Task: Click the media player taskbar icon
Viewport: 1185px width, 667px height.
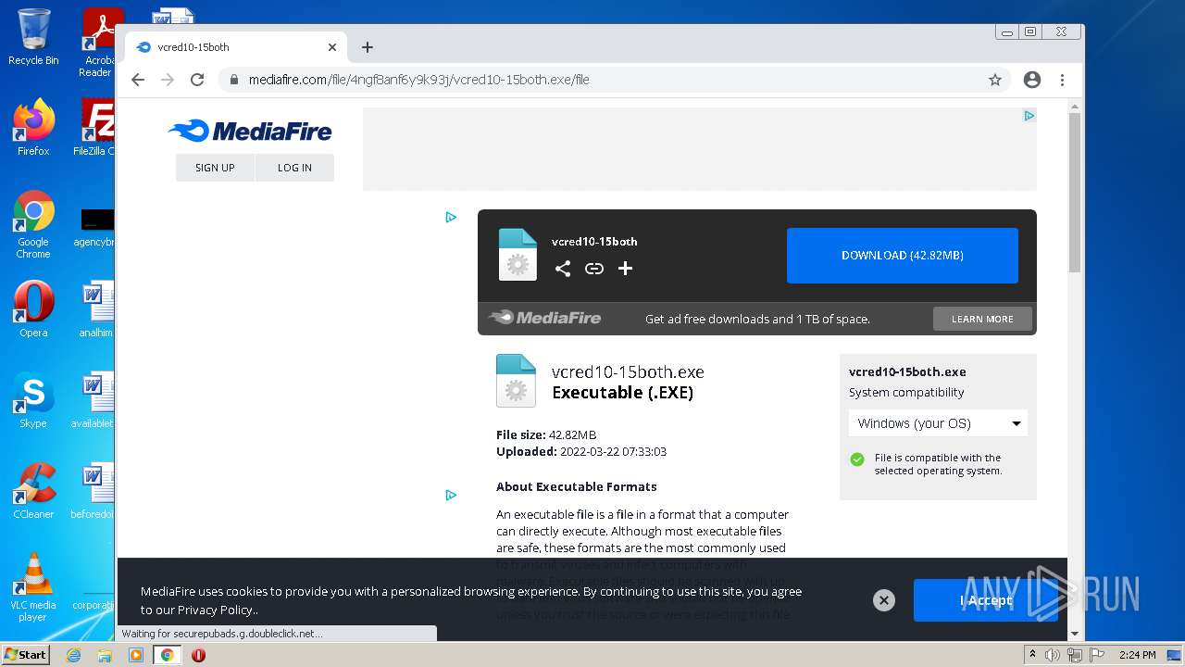Action: 136,655
